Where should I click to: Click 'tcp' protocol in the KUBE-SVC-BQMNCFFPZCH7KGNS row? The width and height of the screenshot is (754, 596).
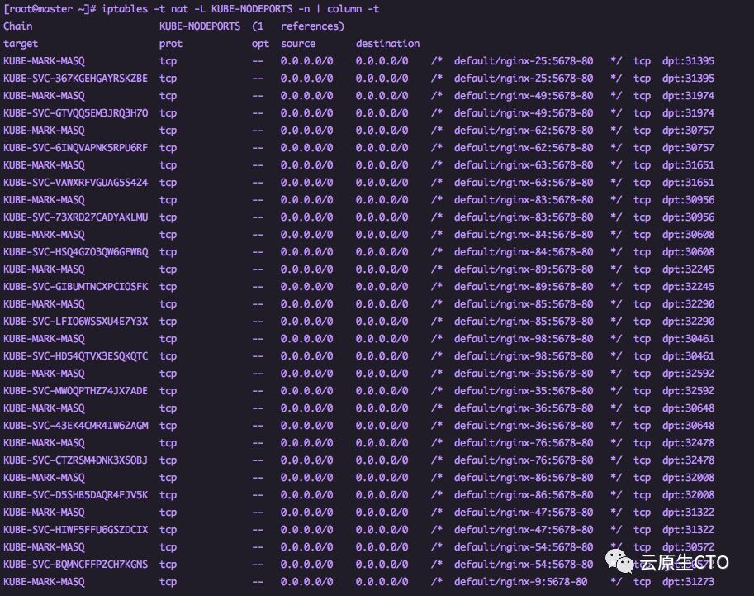click(x=168, y=564)
